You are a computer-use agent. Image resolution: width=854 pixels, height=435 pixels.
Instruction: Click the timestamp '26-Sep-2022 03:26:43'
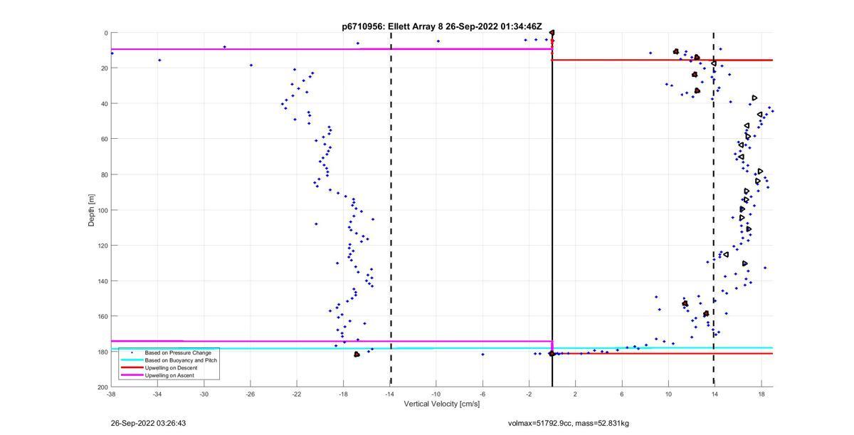click(x=149, y=423)
